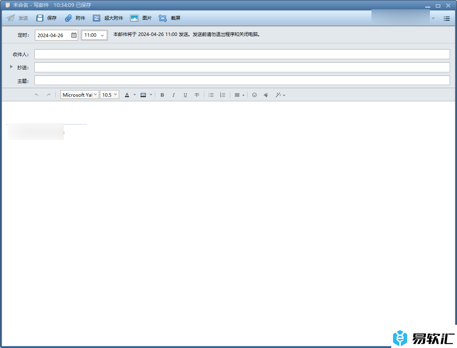Open the paragraph alignment dropdown

239,95
